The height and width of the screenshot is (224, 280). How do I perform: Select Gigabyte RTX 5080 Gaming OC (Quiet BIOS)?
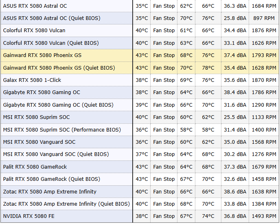point(58,105)
